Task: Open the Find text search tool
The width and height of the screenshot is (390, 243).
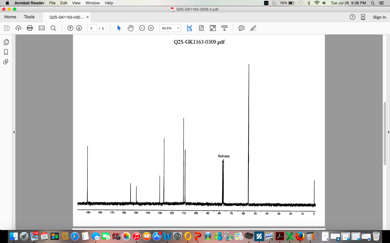Action: (x=53, y=28)
